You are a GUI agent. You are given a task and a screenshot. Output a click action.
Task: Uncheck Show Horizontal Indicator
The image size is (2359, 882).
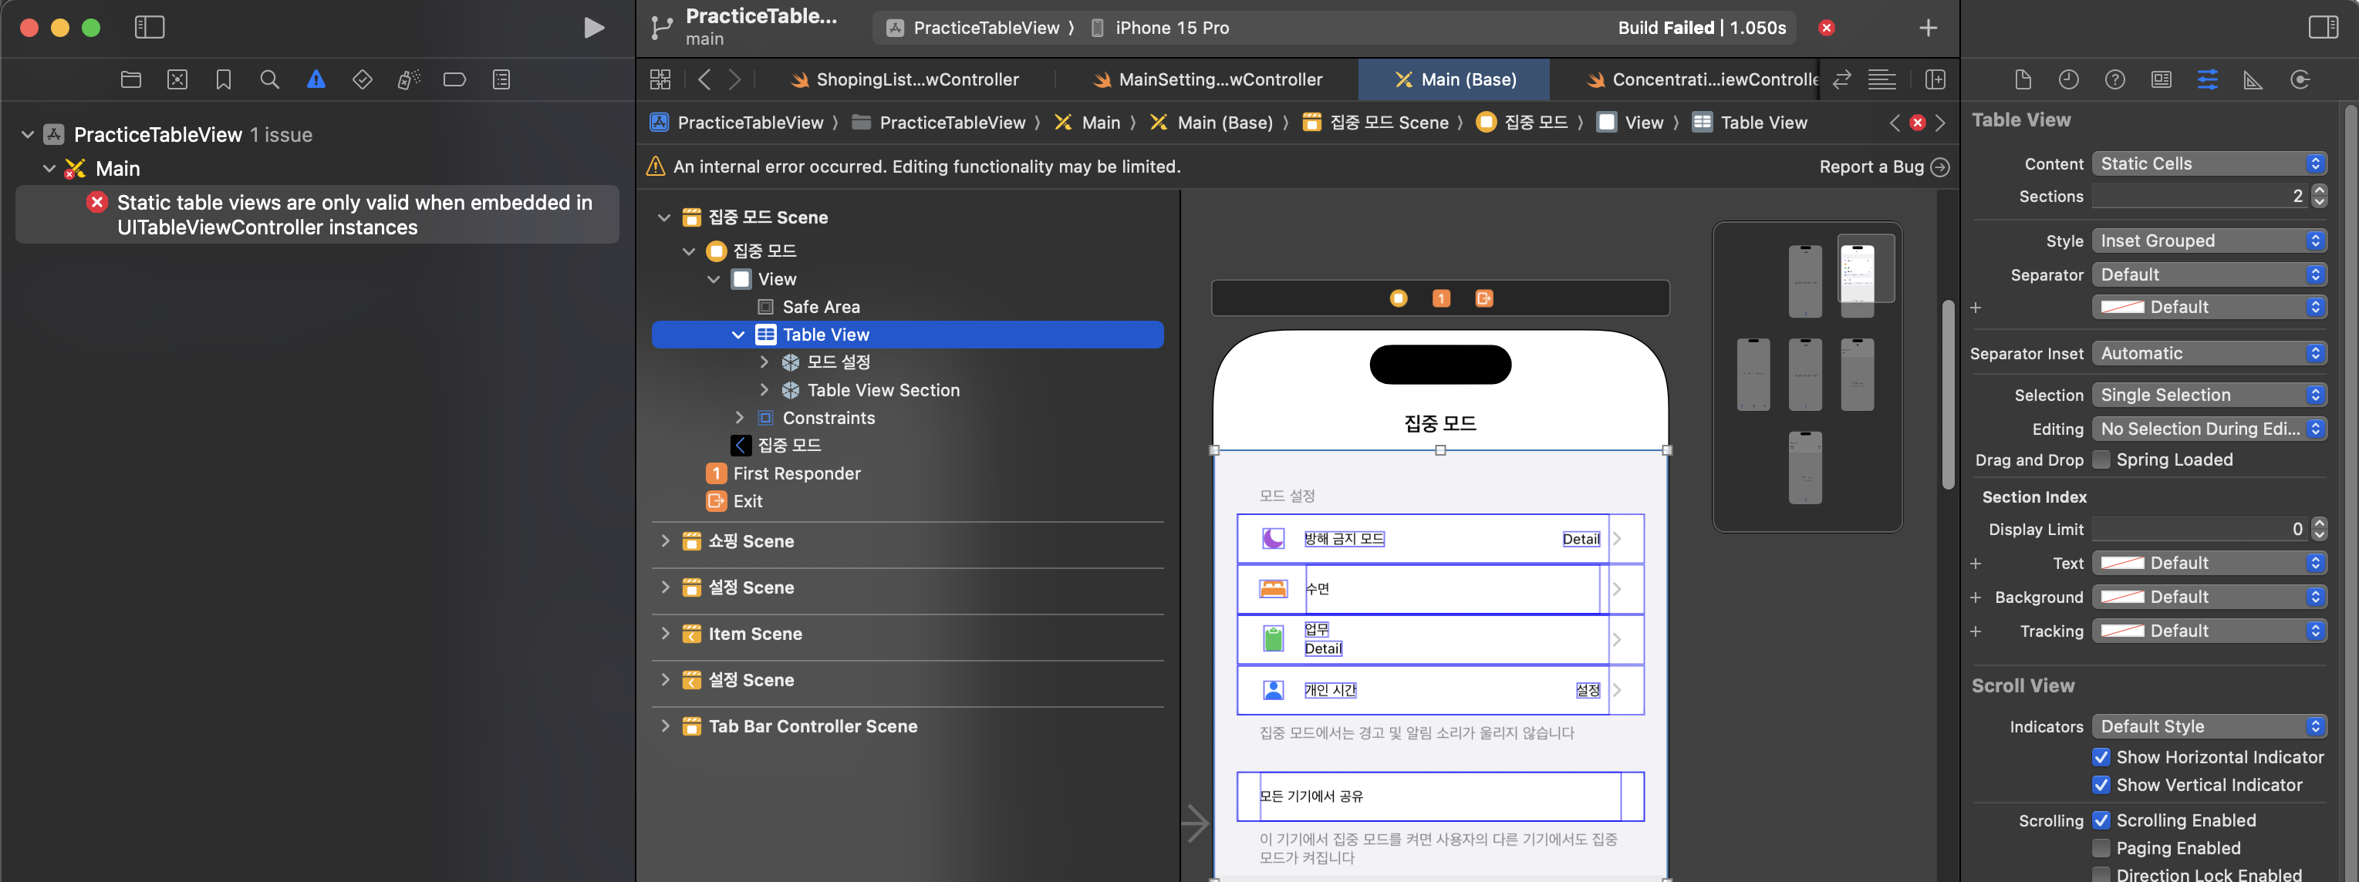click(x=2101, y=756)
